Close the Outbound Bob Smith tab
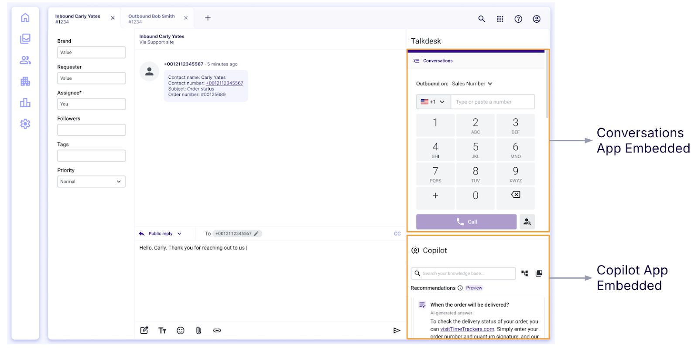698x348 pixels. tap(186, 18)
